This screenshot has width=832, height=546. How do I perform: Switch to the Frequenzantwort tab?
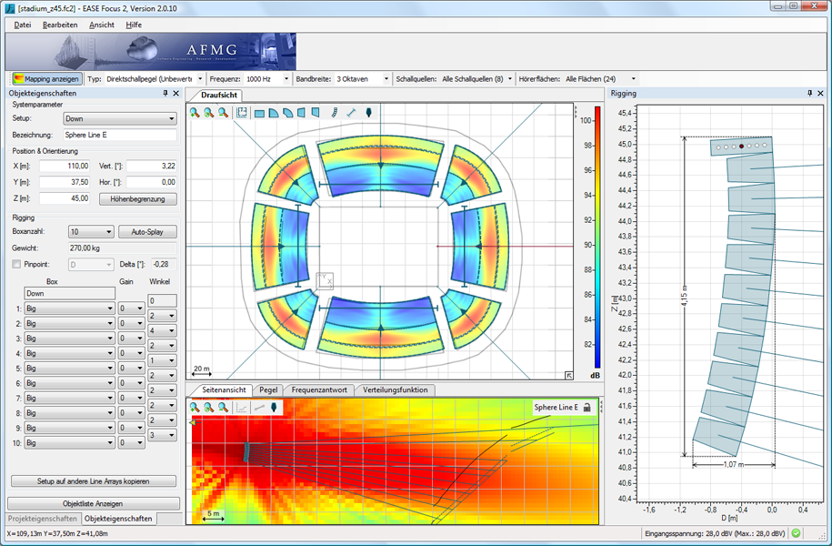point(319,389)
